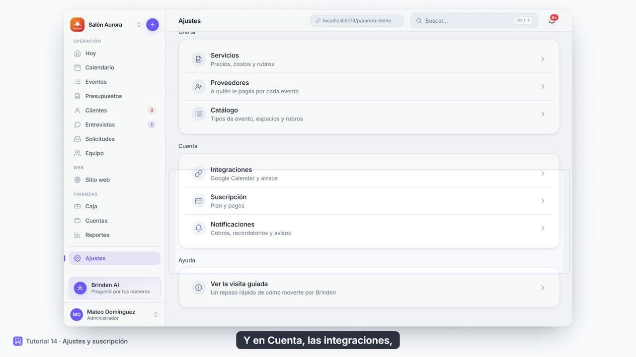Open the Integraciones settings row
The height and width of the screenshot is (357, 636).
(369, 174)
